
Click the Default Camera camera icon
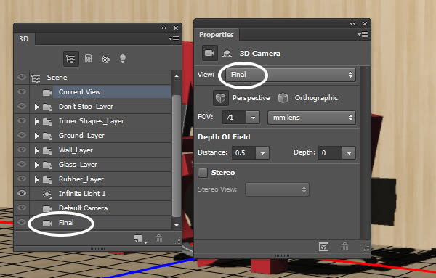[x=47, y=208]
